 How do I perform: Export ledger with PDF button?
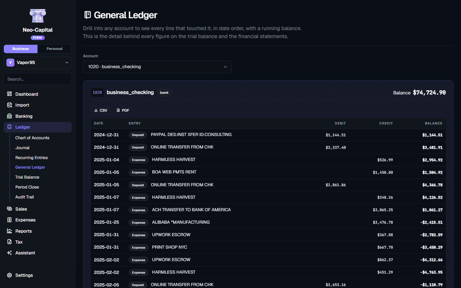(123, 110)
